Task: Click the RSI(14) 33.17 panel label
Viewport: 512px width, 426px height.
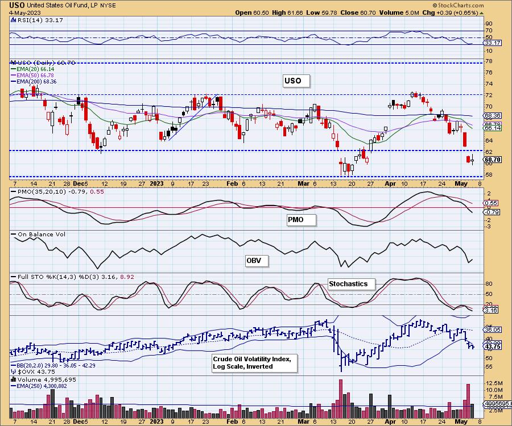Action: pyautogui.click(x=40, y=20)
